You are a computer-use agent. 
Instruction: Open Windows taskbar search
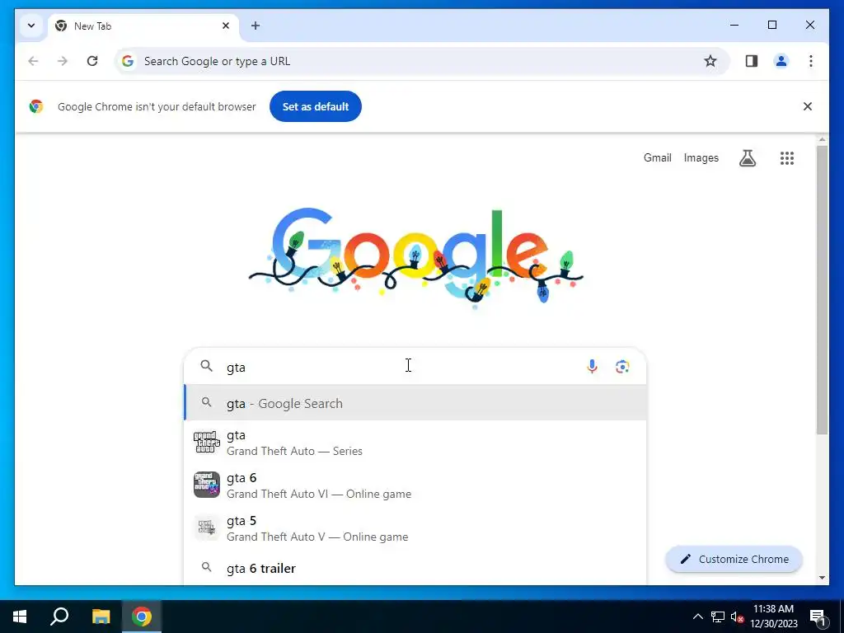pos(59,617)
